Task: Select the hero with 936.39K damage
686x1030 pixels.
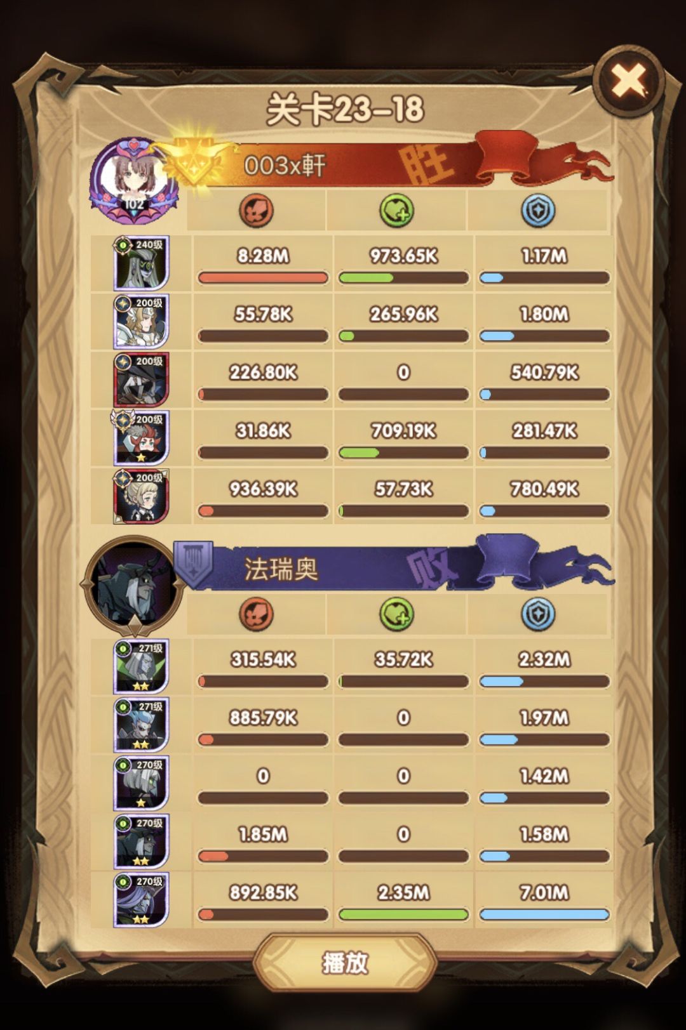Action: [141, 496]
